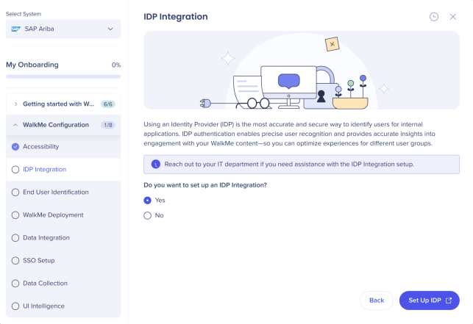The width and height of the screenshot is (473, 324).
Task: Click the My Onboarding progress bar
Action: pos(63,76)
